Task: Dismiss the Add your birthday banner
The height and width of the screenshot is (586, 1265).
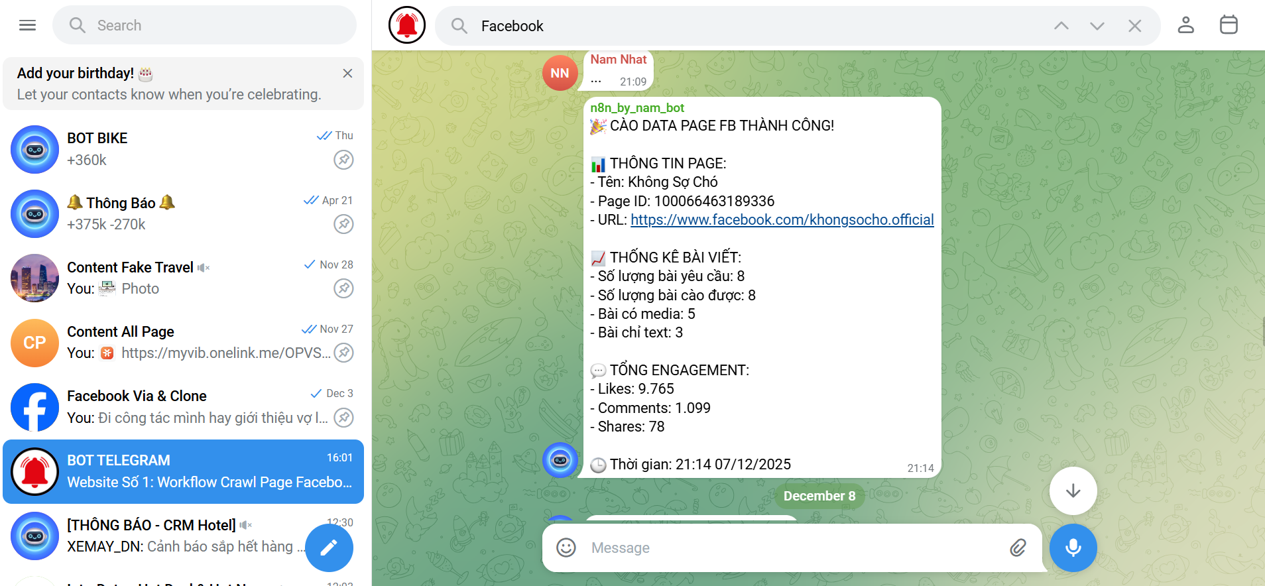Action: (347, 74)
